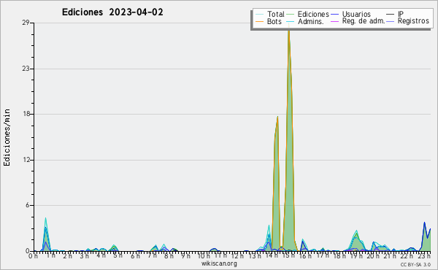Viewport: 438px width, 270px height.
Task: Click the Admins. legend label
Action: click(311, 21)
